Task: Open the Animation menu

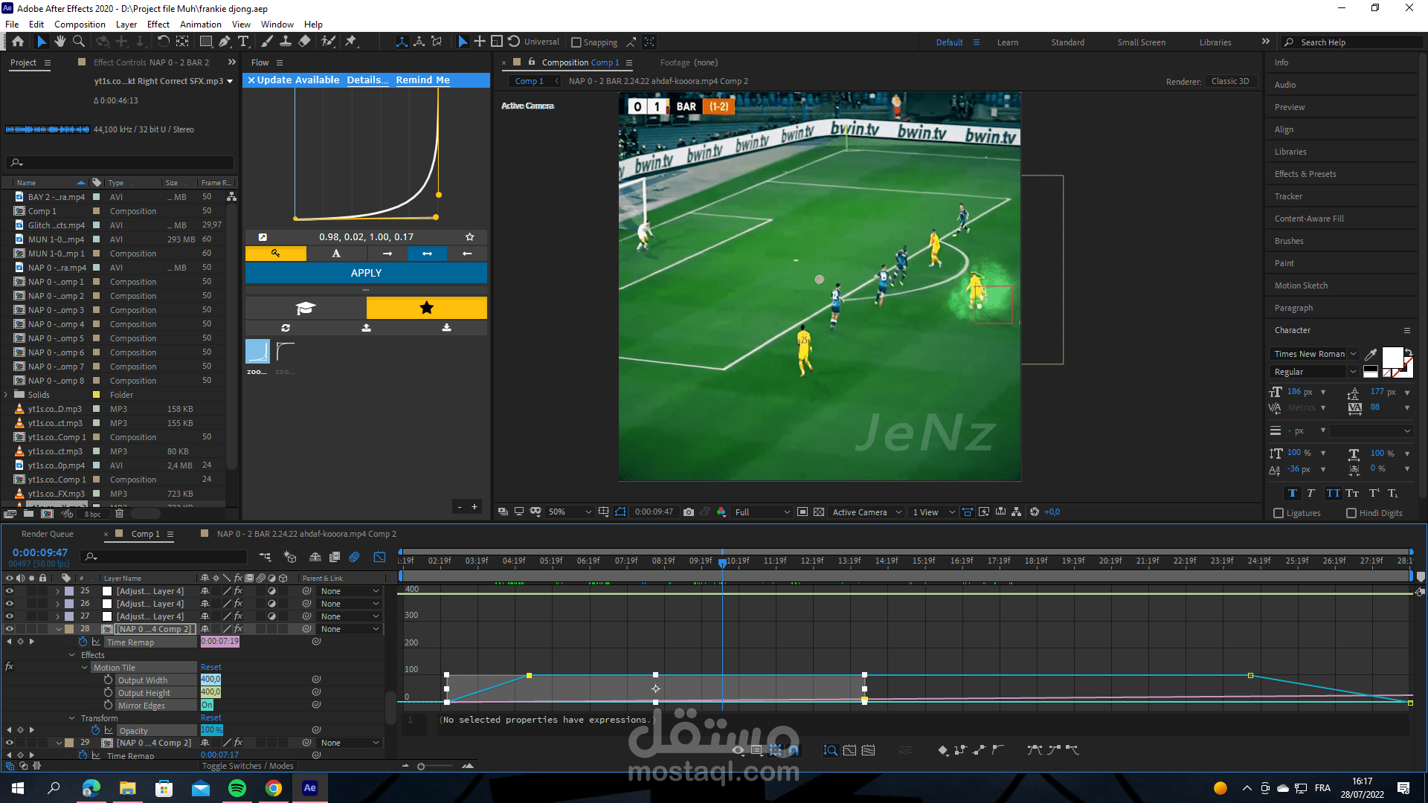Action: [200, 24]
